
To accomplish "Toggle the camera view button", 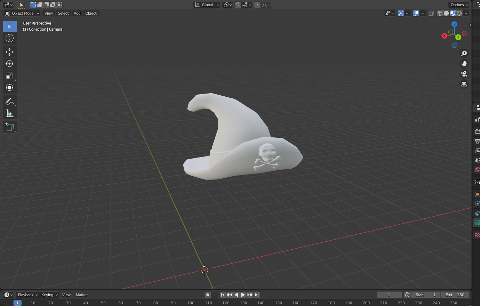I will click(x=464, y=74).
